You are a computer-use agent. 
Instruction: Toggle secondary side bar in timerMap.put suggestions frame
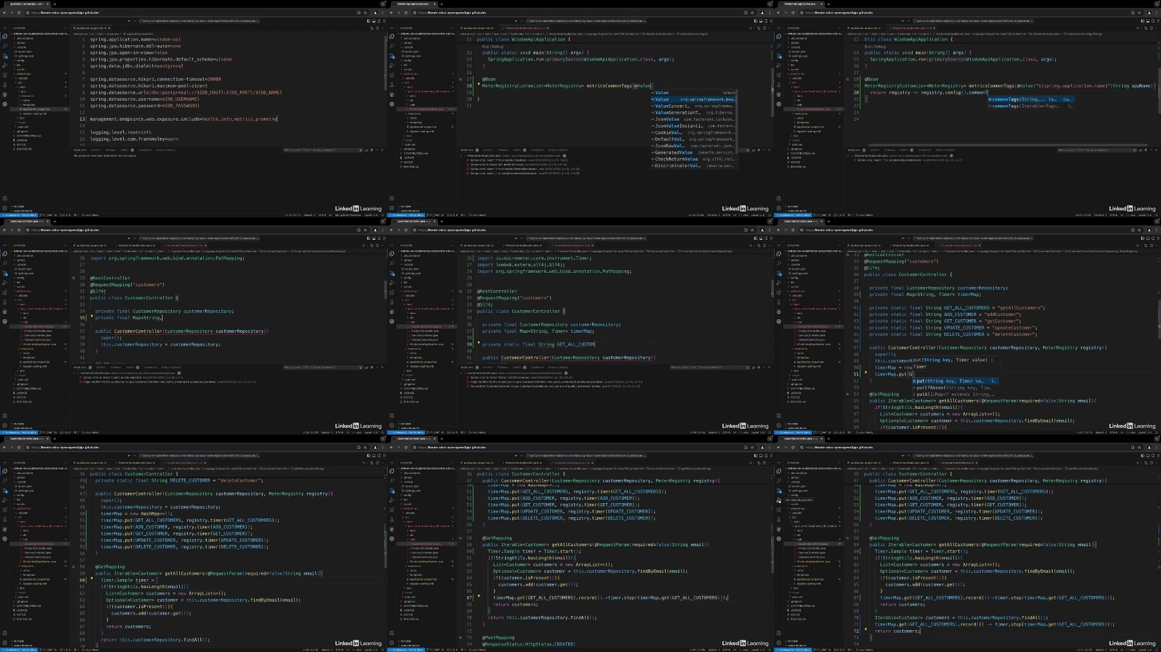(x=1153, y=238)
